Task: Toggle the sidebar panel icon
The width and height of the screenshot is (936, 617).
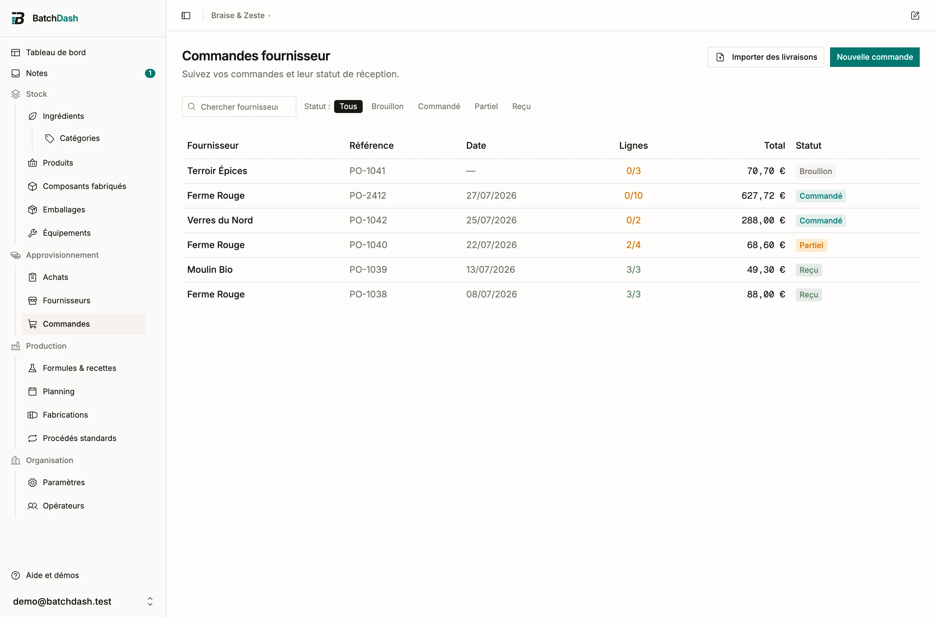Action: click(186, 15)
